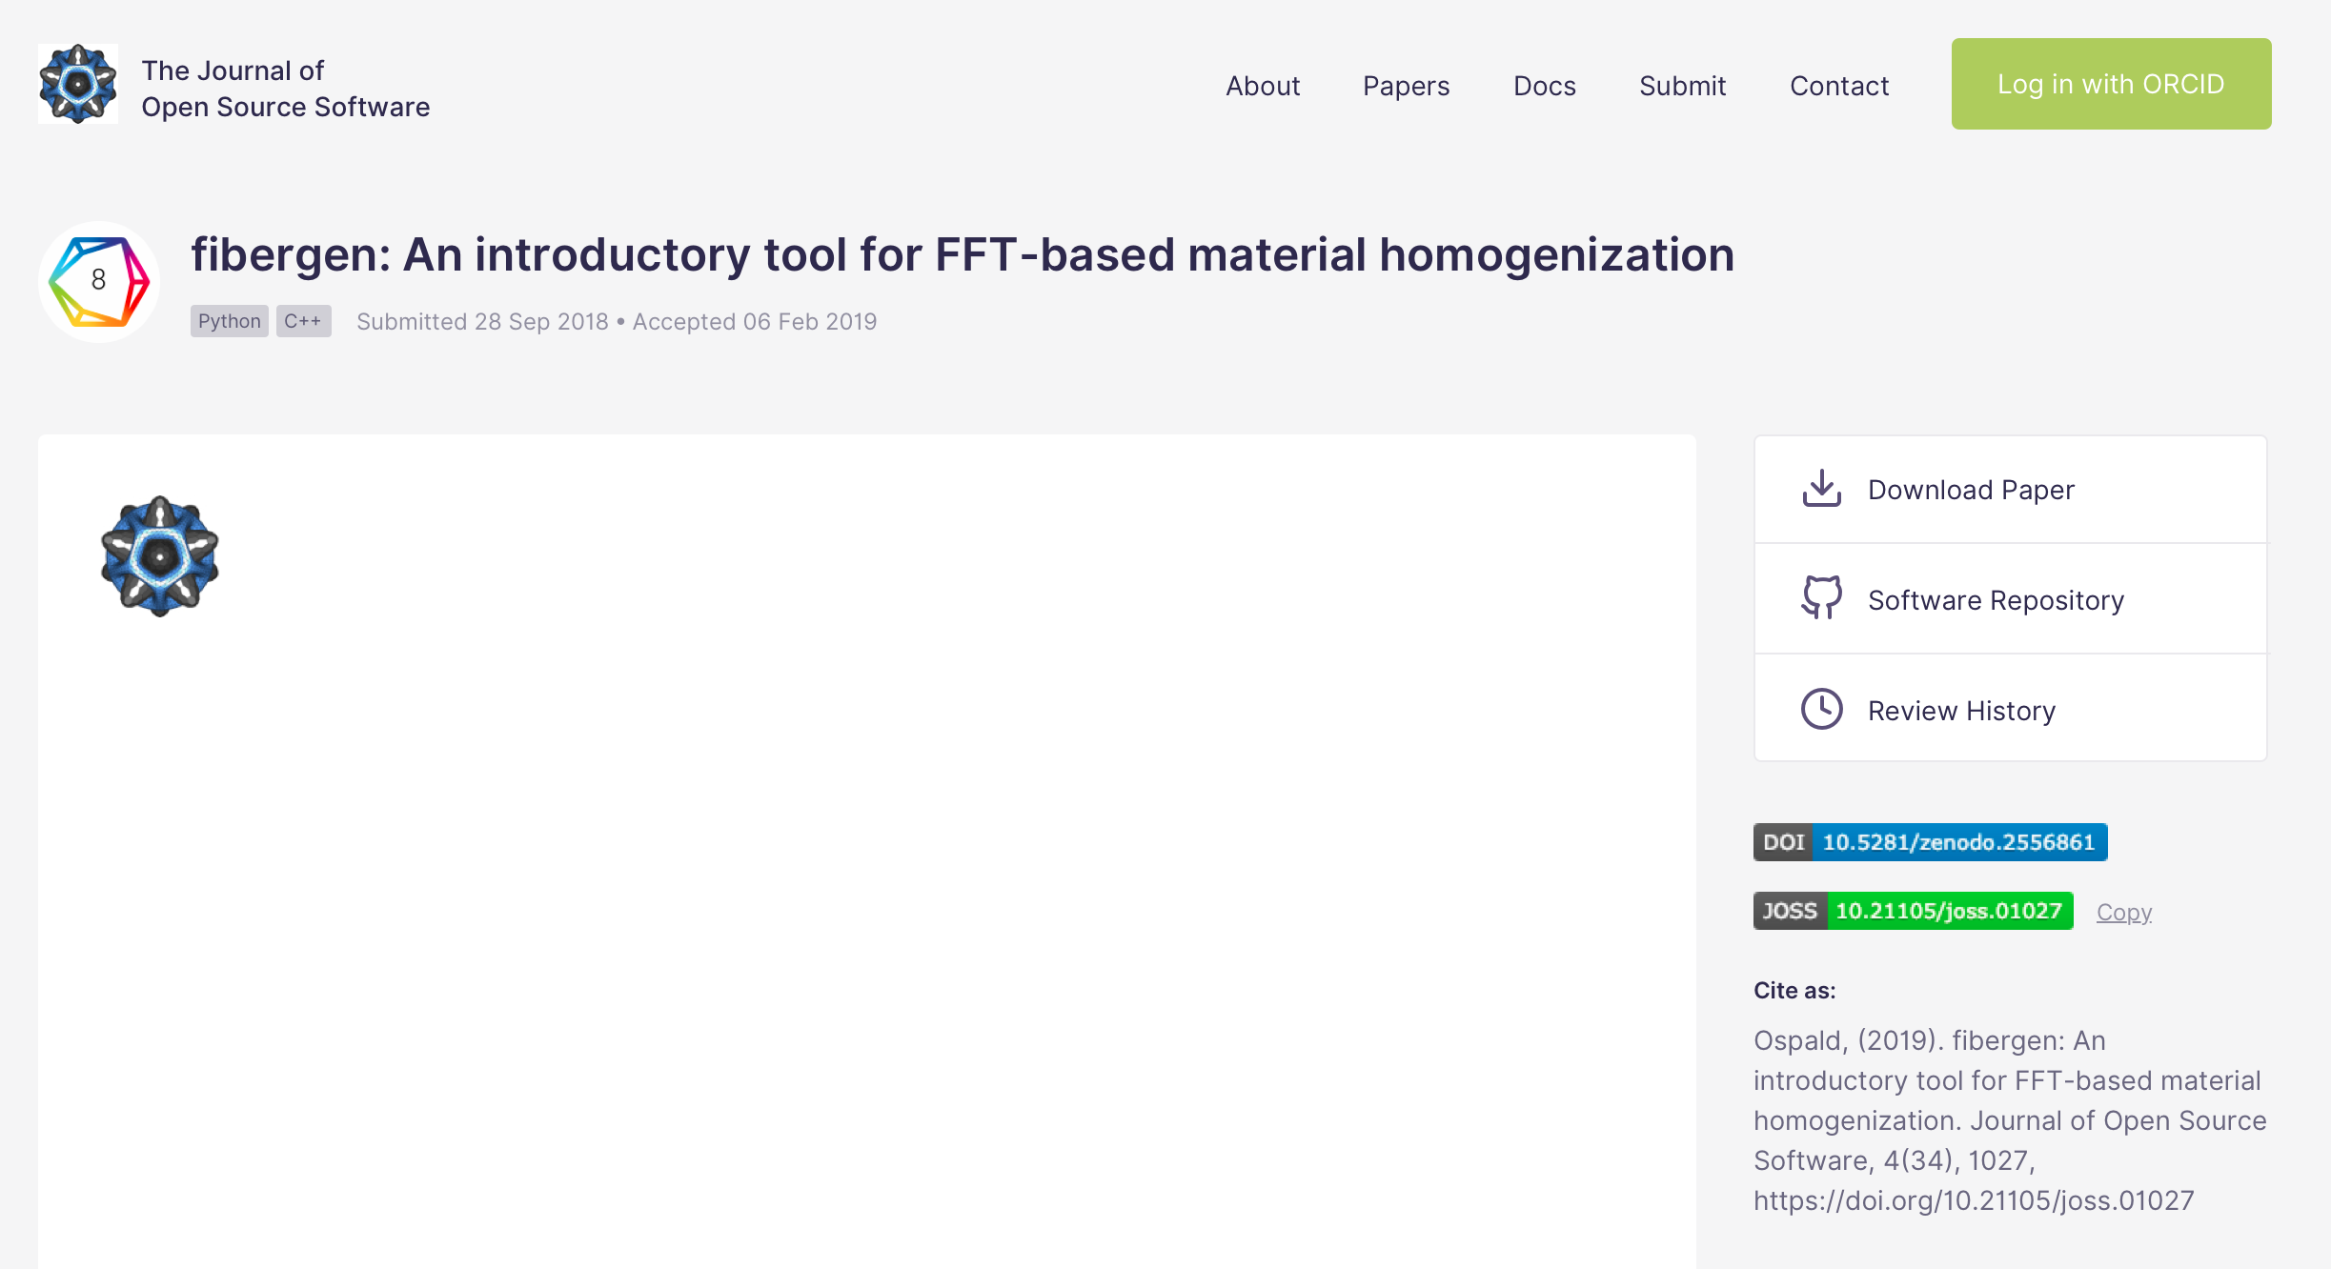Select Submit in the top navigation
Screen dimensions: 2331x1269
(x=1682, y=86)
